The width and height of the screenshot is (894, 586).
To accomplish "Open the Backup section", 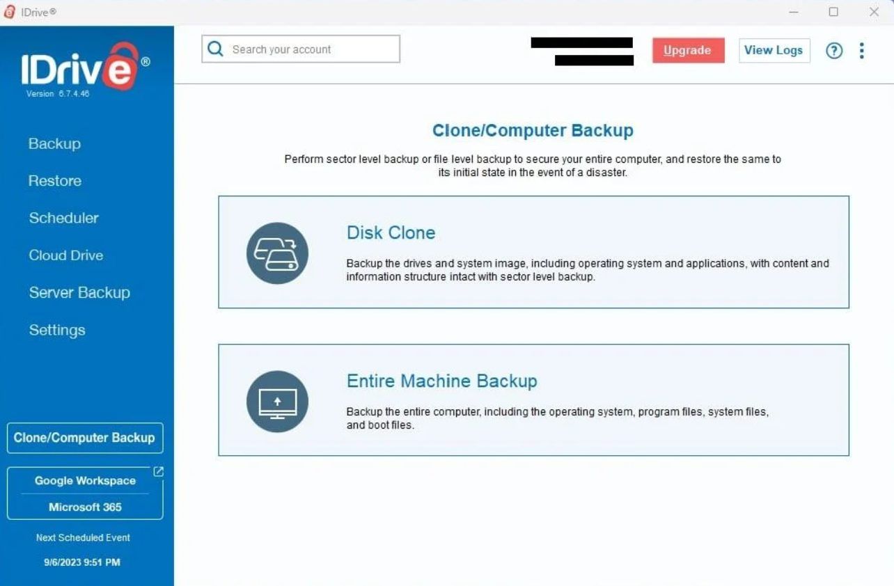I will [54, 143].
